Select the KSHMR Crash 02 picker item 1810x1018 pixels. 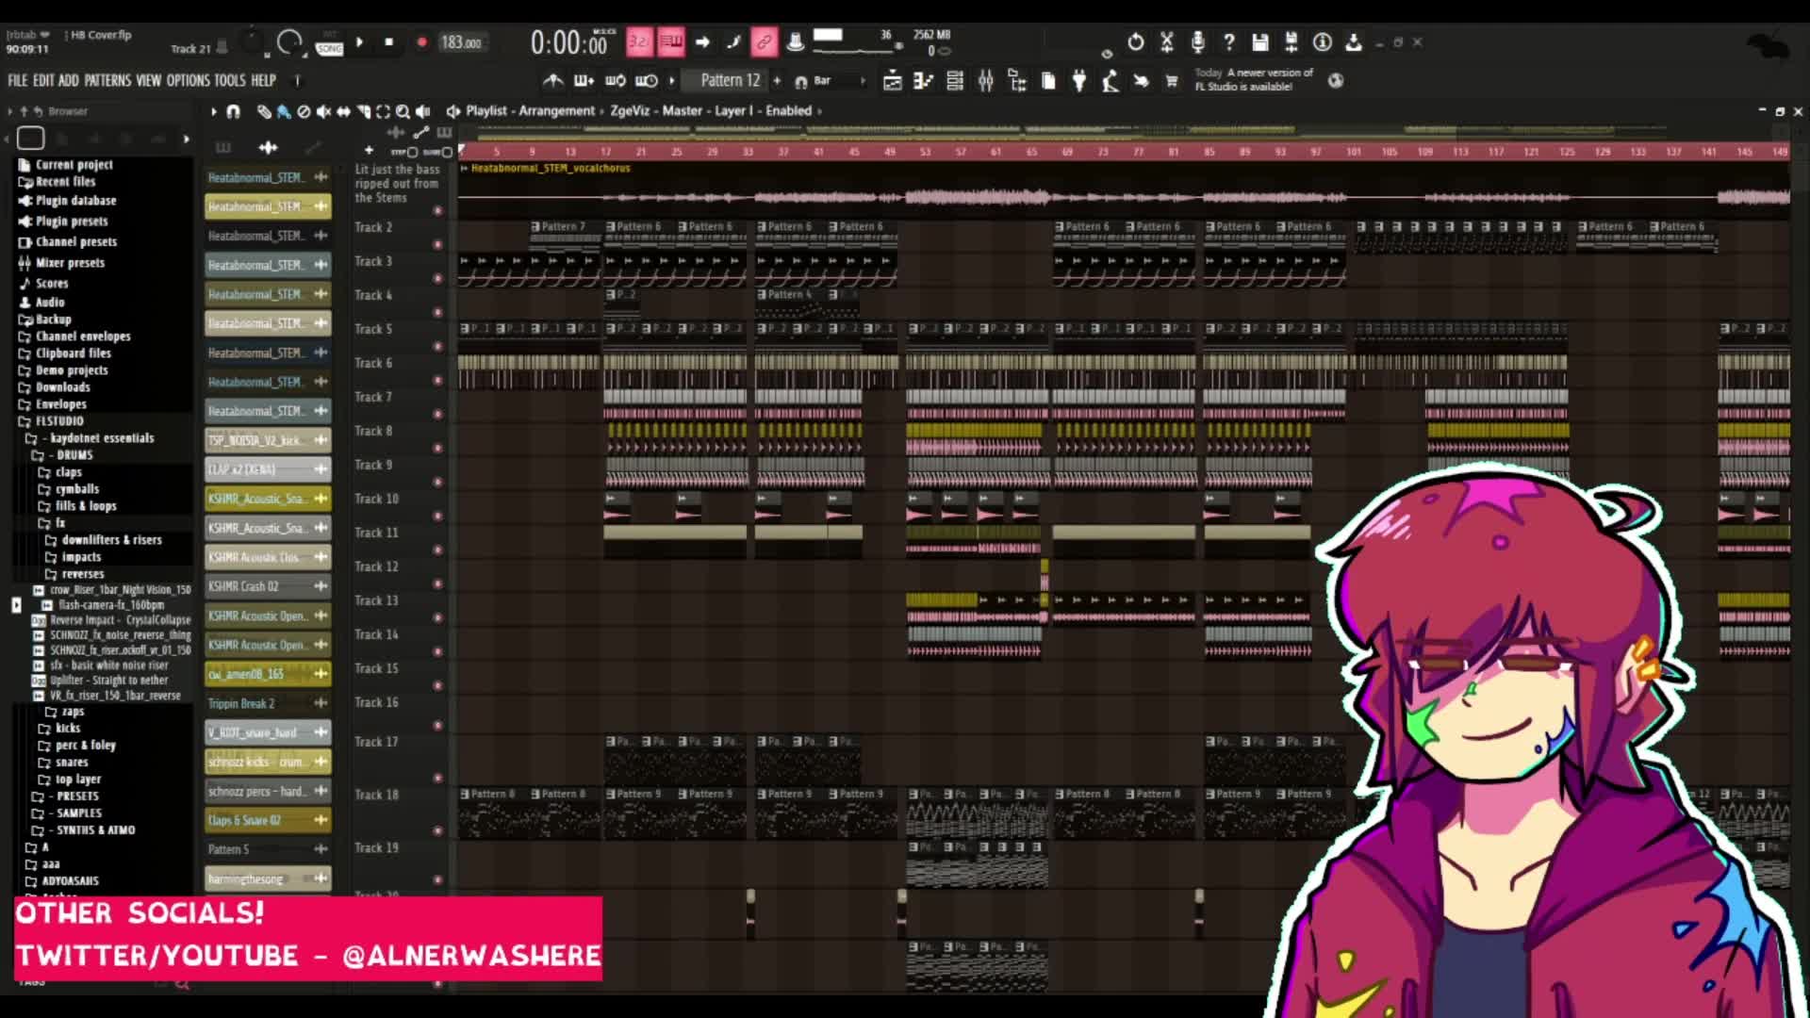coord(268,586)
